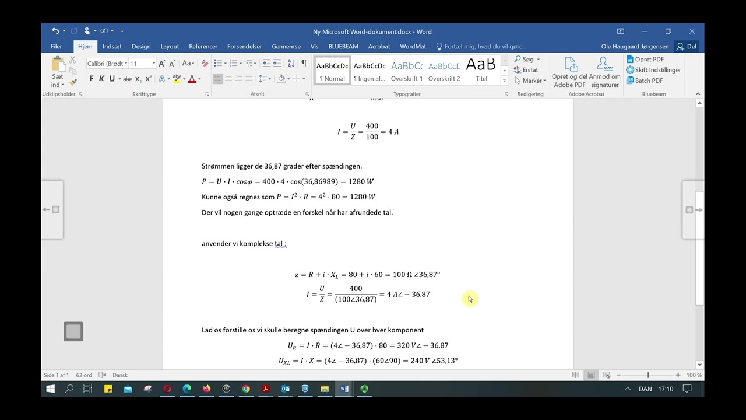This screenshot has width=746, height=420.
Task: Open the Calibri font name dropdown
Action: [x=126, y=64]
